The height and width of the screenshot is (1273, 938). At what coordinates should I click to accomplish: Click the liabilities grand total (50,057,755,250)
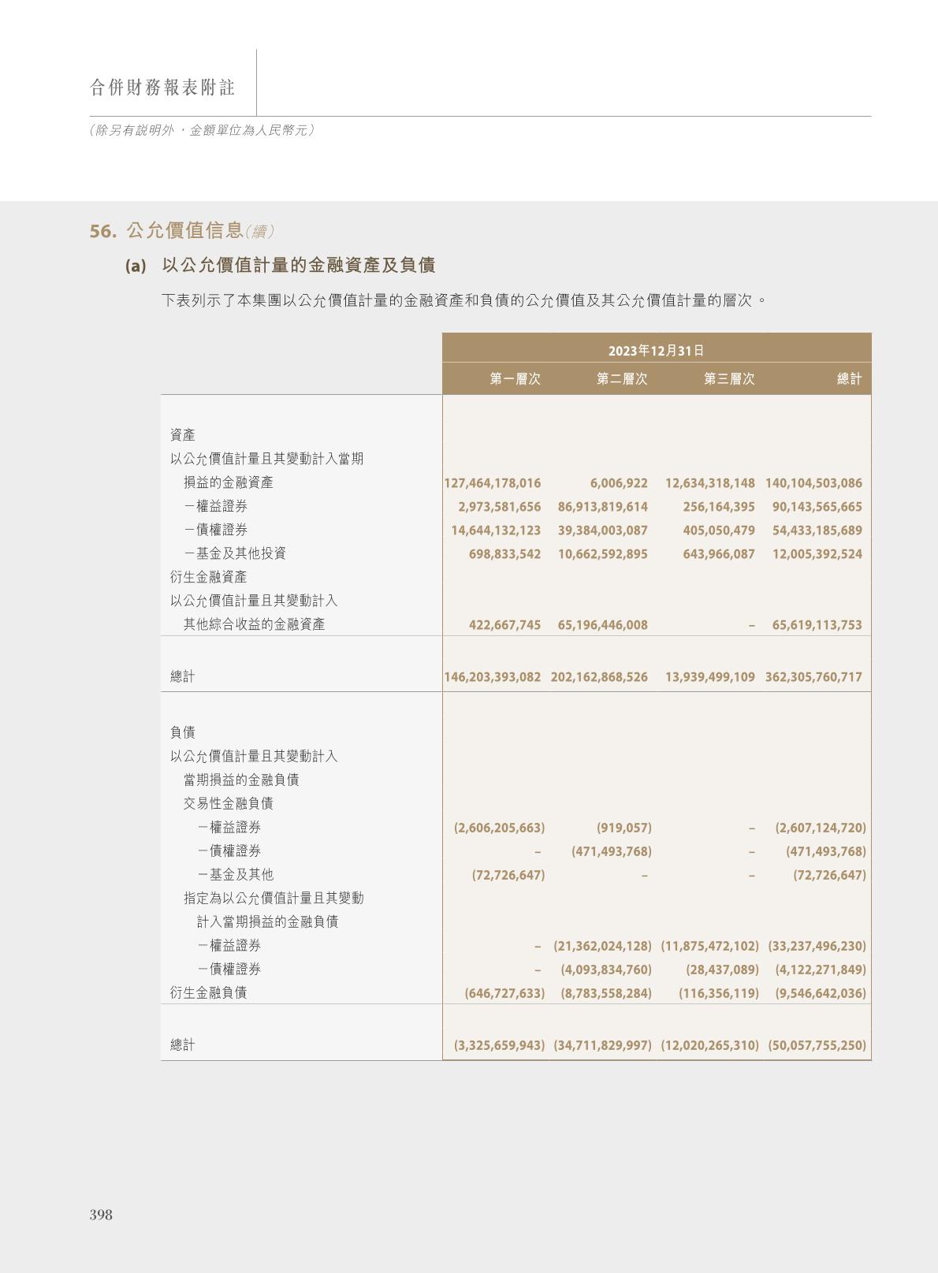click(817, 1044)
